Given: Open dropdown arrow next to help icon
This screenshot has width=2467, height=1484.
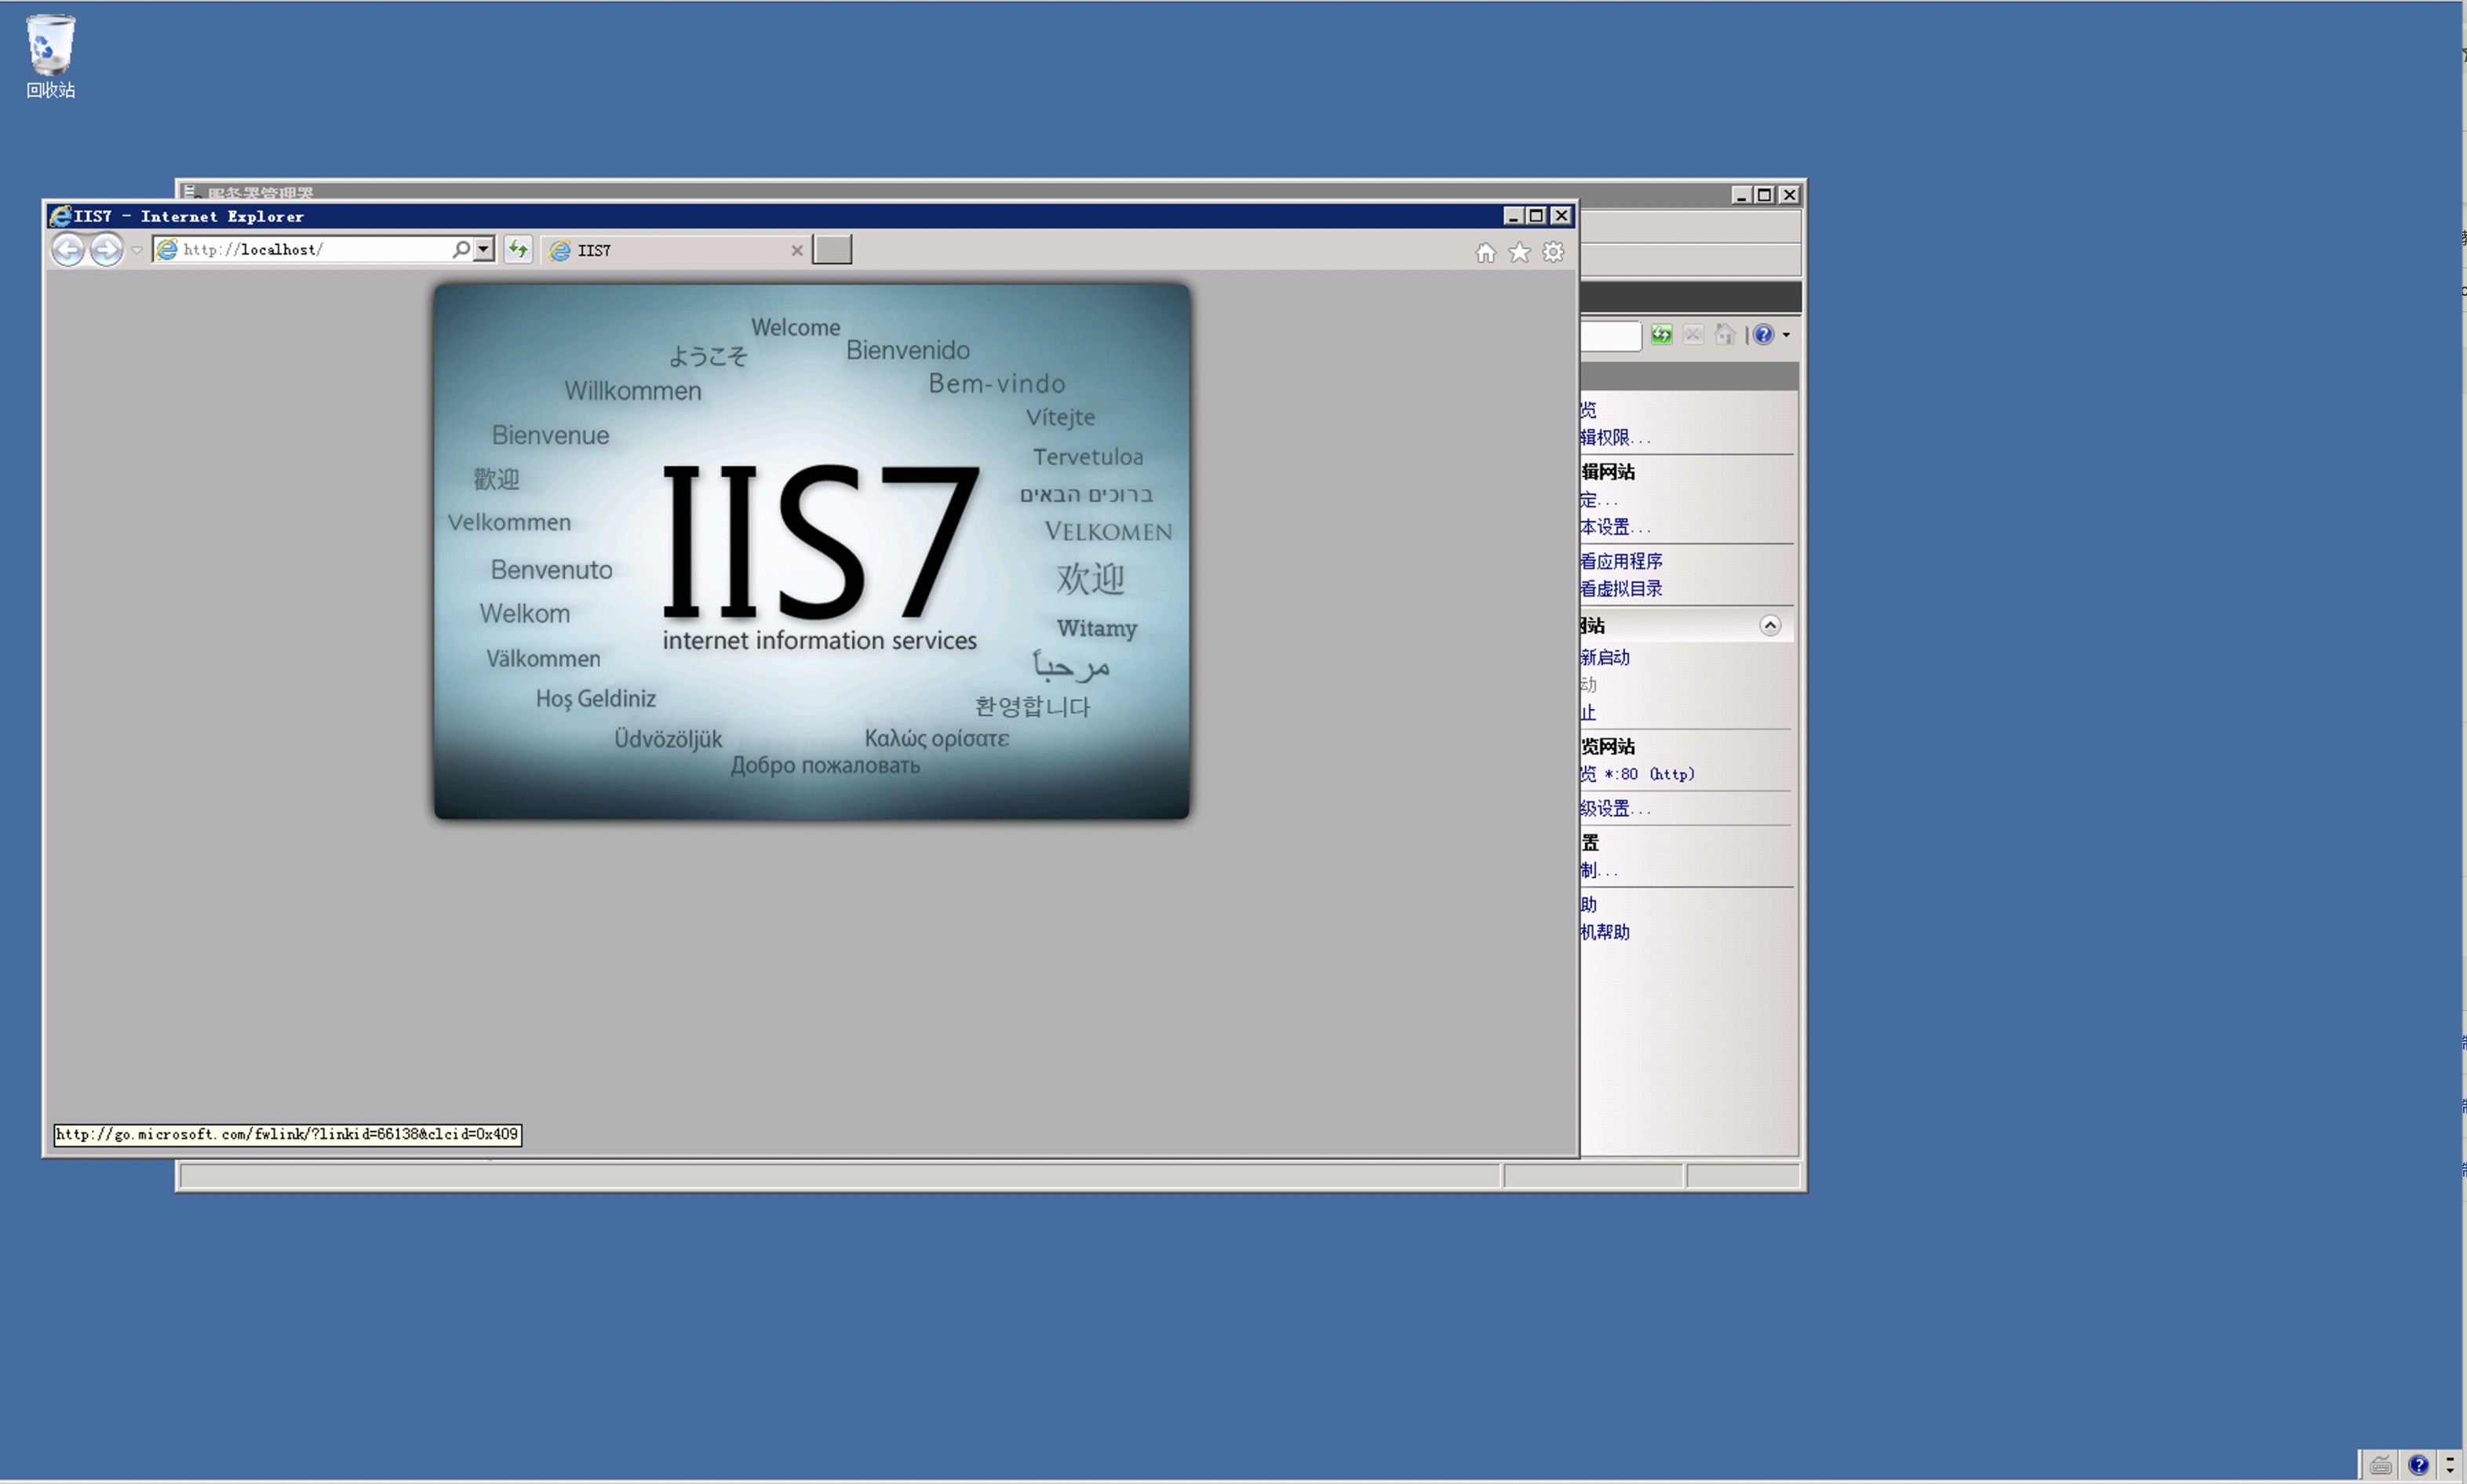Looking at the screenshot, I should [x=1786, y=336].
